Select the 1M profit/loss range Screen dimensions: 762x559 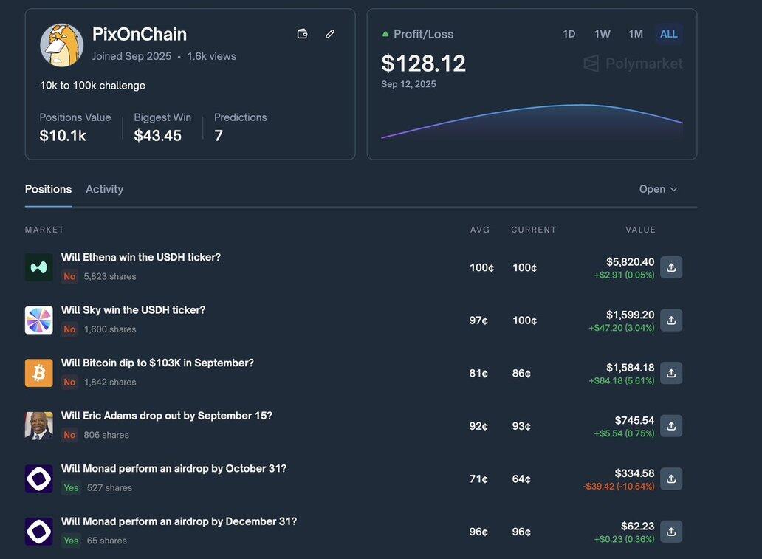636,34
